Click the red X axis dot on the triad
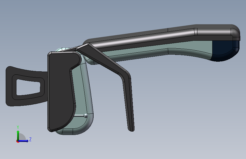The image size is (246, 159). pos(17,141)
